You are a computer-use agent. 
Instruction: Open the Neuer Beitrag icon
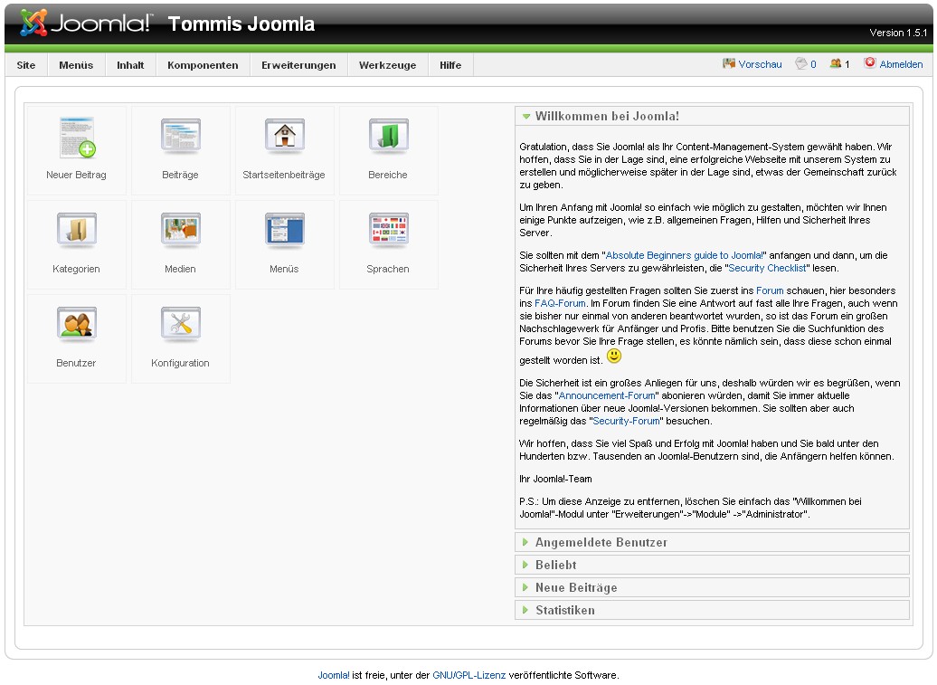tap(77, 138)
